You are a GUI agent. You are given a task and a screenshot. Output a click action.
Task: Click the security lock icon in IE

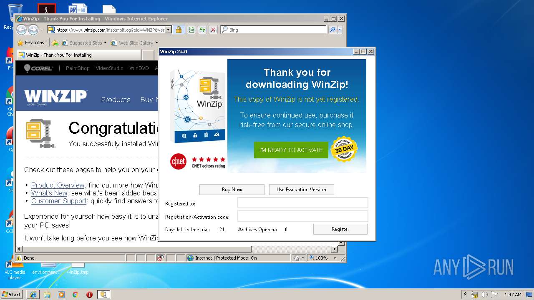pos(179,30)
